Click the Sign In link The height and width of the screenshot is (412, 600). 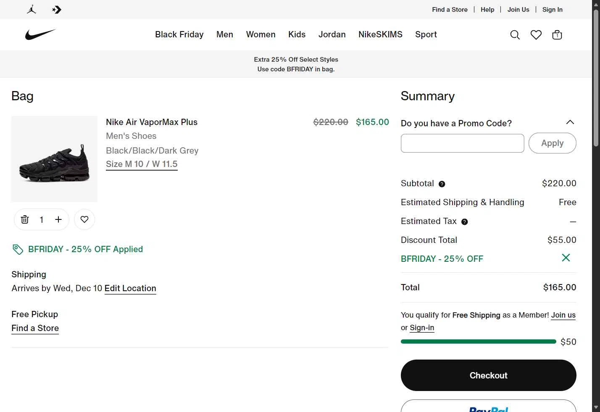coord(553,9)
